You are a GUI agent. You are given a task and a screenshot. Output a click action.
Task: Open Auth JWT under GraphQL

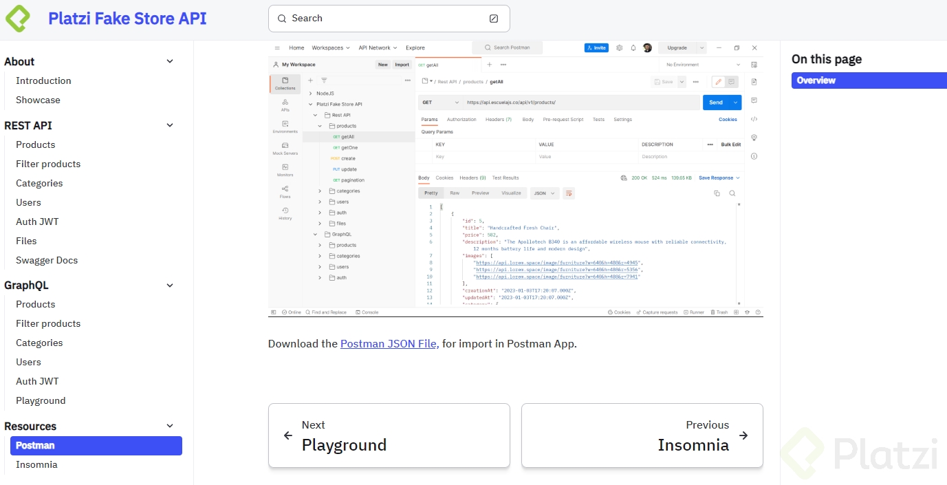(37, 381)
